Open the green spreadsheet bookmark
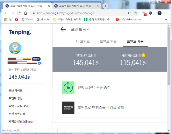172x134 pixels. pyautogui.click(x=97, y=19)
